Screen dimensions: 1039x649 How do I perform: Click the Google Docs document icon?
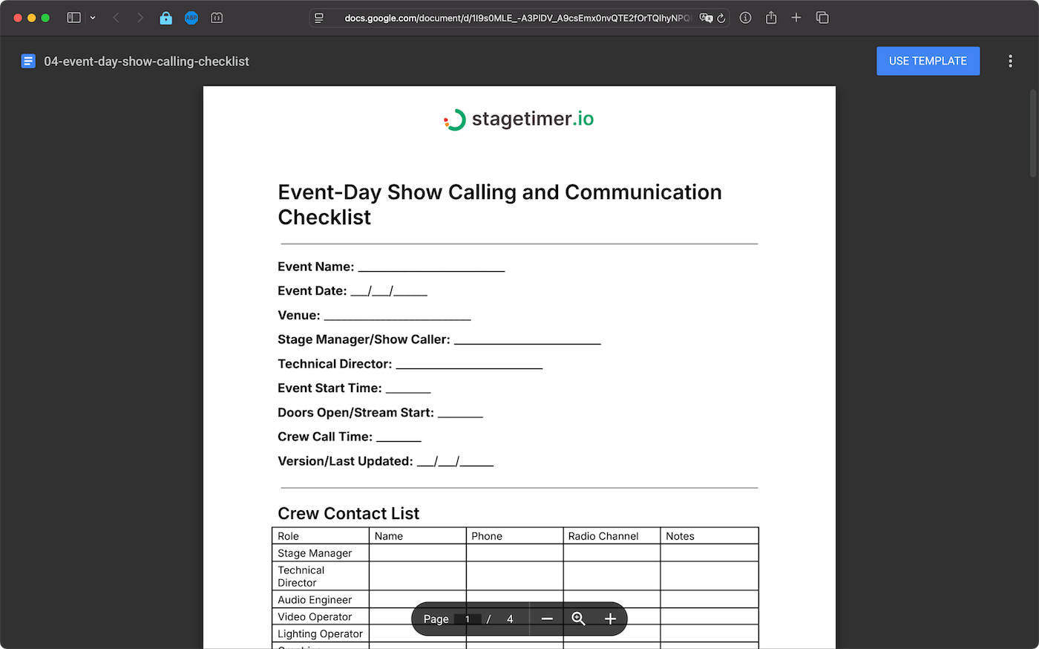27,61
